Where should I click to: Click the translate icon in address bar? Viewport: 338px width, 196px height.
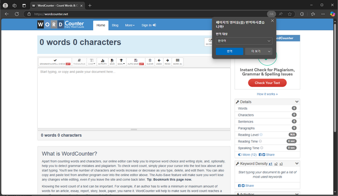(x=271, y=14)
